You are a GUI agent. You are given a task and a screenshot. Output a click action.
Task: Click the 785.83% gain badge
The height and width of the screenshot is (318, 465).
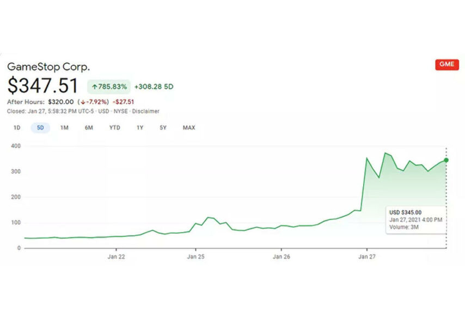click(x=109, y=87)
